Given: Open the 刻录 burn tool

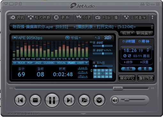Looking at the screenshot, I should pyautogui.click(x=83, y=18).
